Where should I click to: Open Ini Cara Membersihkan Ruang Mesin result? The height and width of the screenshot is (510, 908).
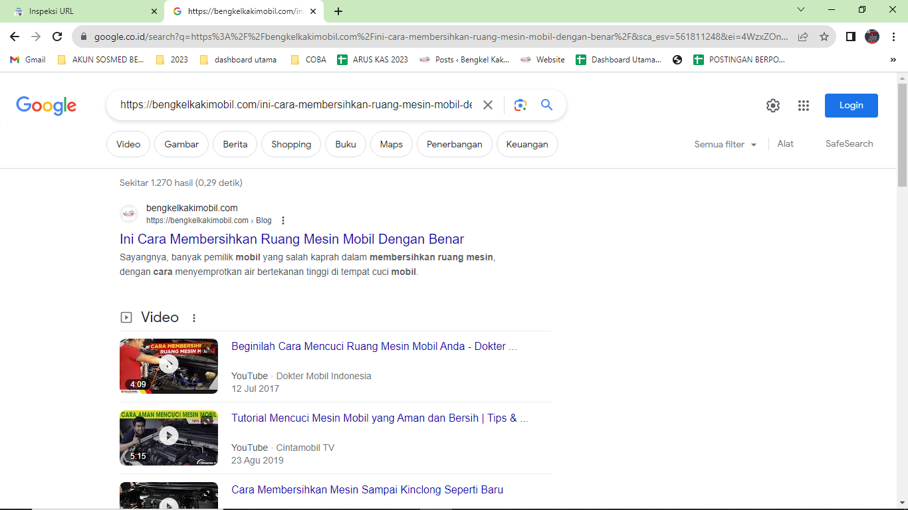tap(292, 239)
